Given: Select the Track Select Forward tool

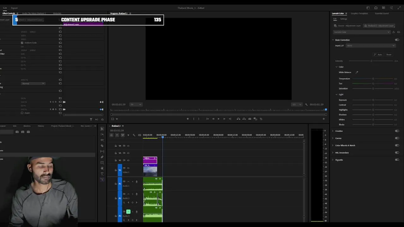Looking at the screenshot, I should [x=102, y=134].
